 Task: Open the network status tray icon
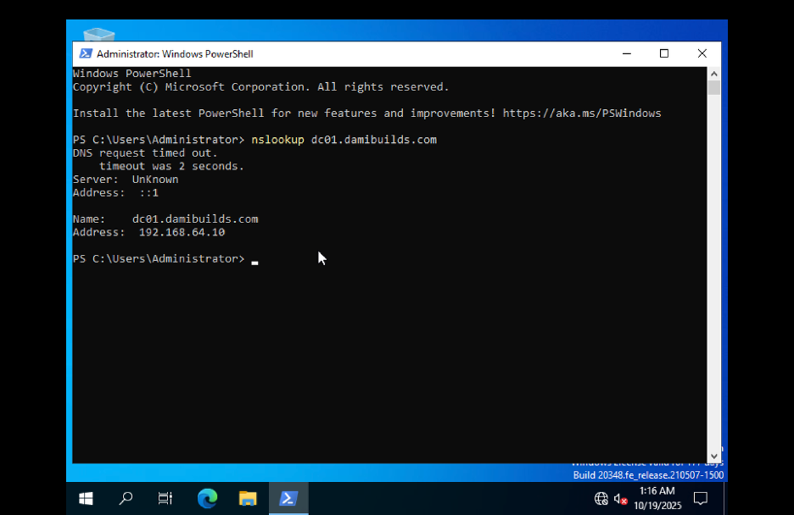601,498
